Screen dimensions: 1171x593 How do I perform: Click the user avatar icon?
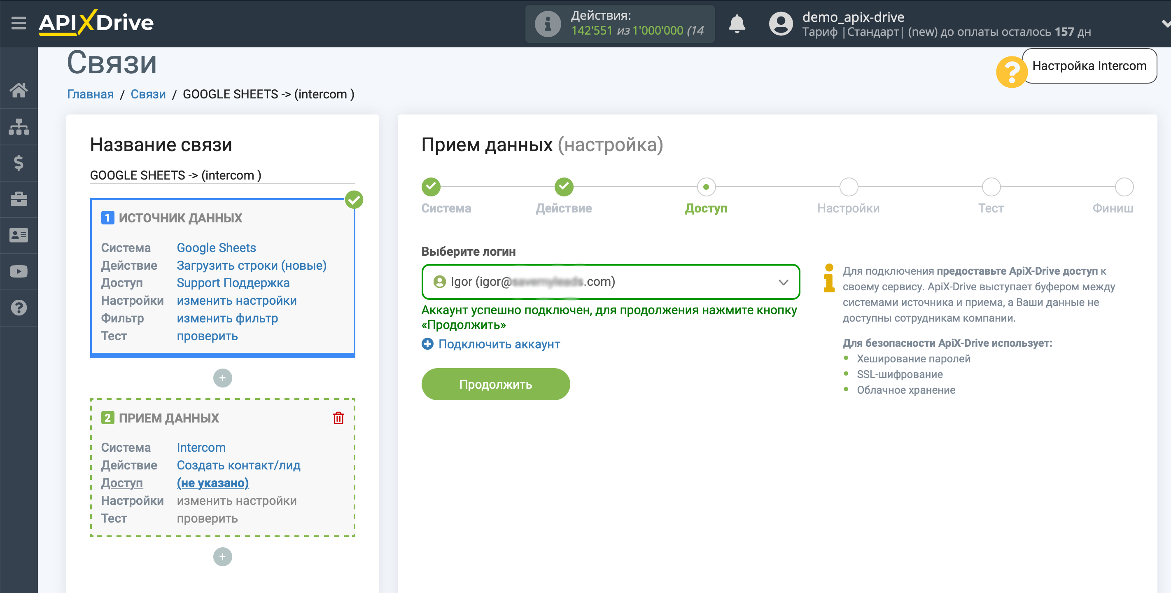pyautogui.click(x=781, y=23)
